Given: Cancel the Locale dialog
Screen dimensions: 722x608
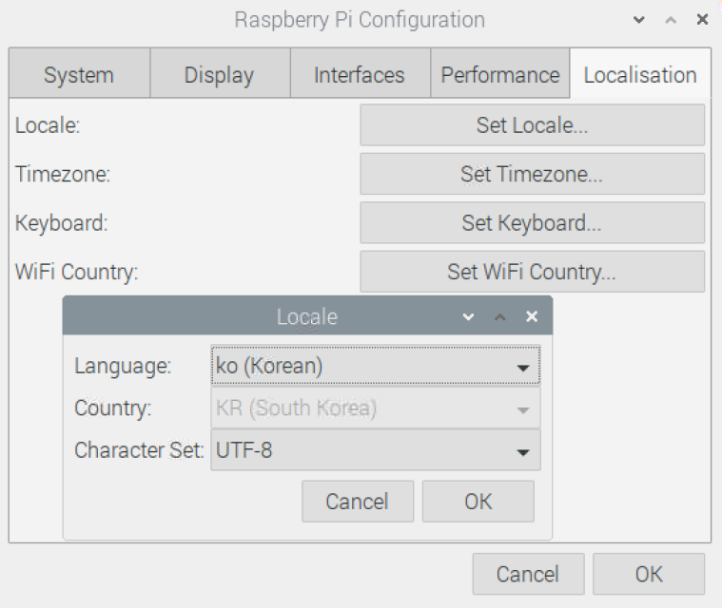Looking at the screenshot, I should point(358,502).
